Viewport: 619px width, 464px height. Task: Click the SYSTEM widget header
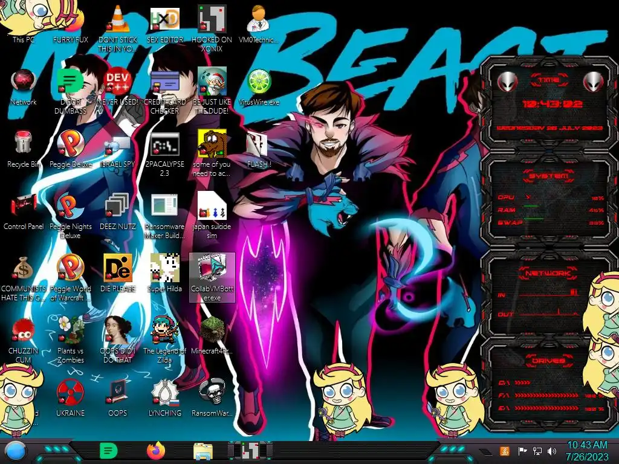click(x=549, y=176)
